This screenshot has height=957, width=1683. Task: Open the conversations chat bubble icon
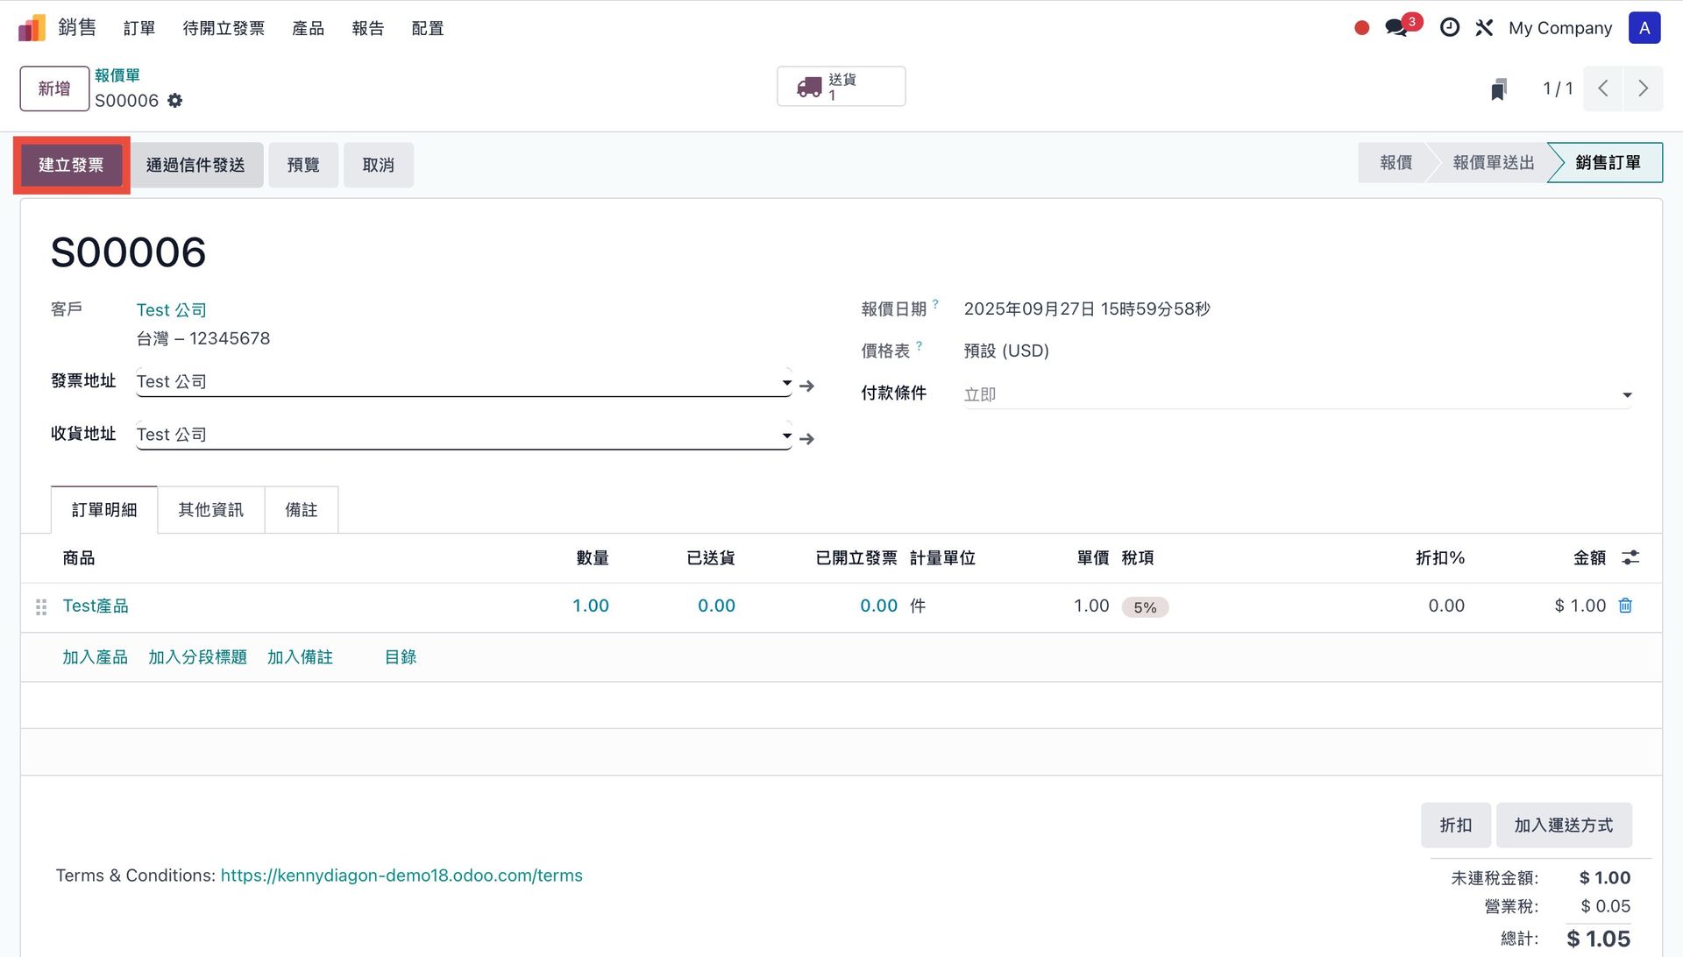pyautogui.click(x=1396, y=28)
